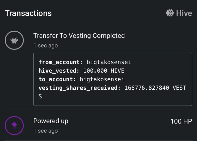197x141 pixels.
Task: Click 1 sec ago under Powered up
Action: [46, 131]
